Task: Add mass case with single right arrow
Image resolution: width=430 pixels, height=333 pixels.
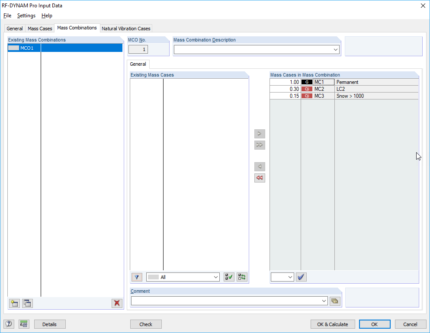Action: click(260, 134)
